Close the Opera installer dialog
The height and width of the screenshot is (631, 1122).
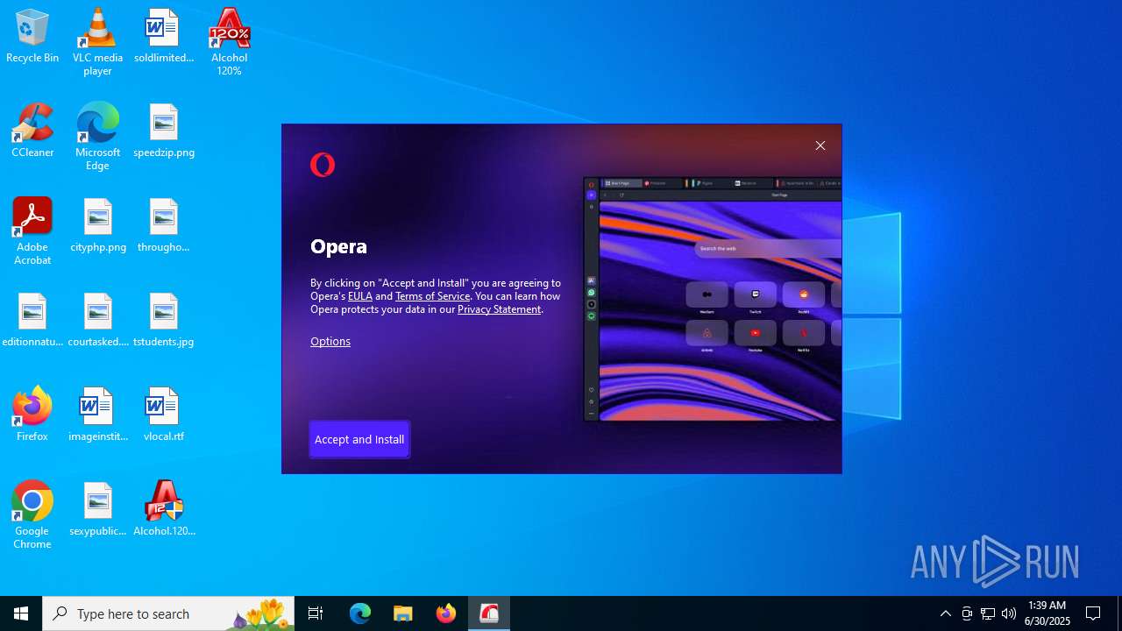(x=820, y=145)
